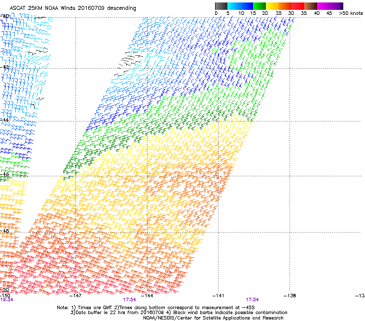Click the latitude label -50
This screenshot has height=321, width=365.
tap(4, 290)
